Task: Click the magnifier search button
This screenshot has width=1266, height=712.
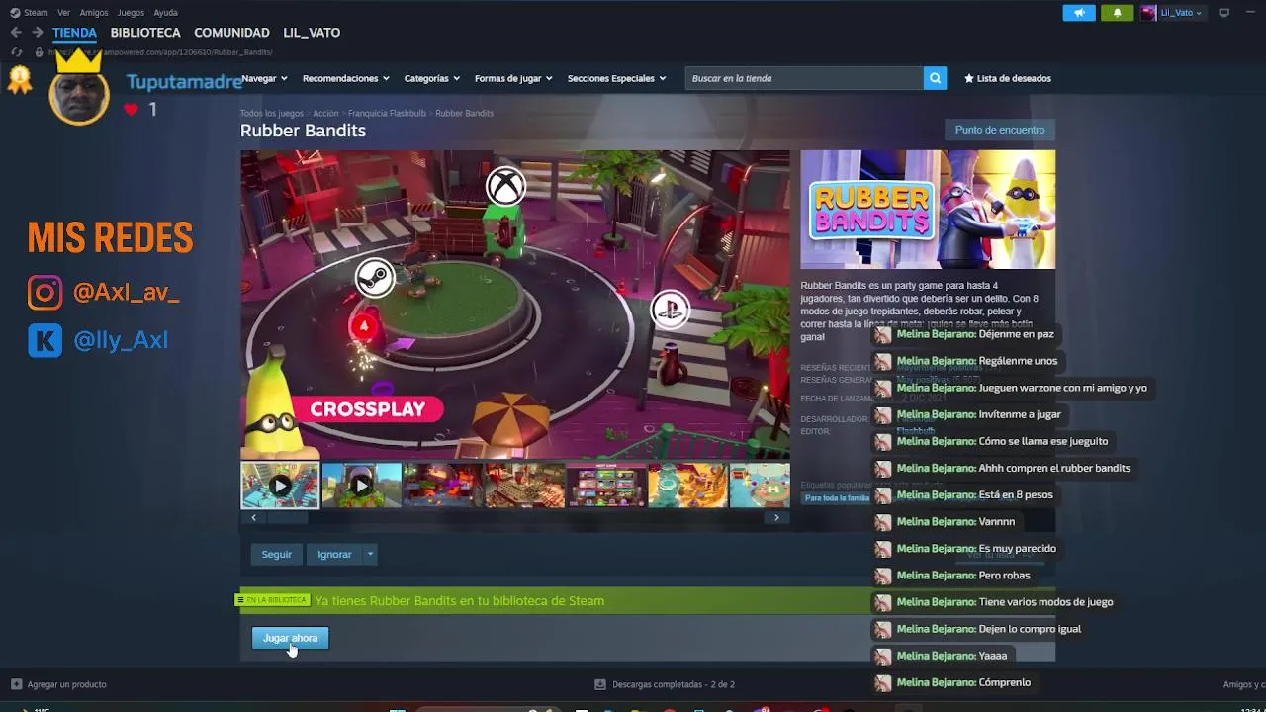Action: pos(935,78)
